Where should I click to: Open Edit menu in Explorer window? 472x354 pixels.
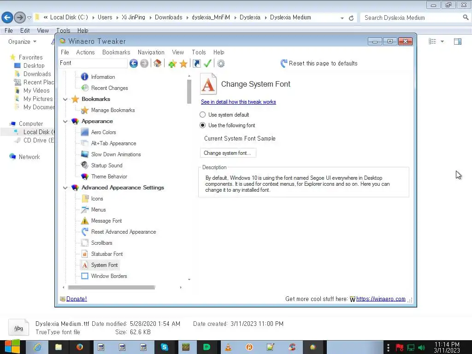click(x=25, y=30)
